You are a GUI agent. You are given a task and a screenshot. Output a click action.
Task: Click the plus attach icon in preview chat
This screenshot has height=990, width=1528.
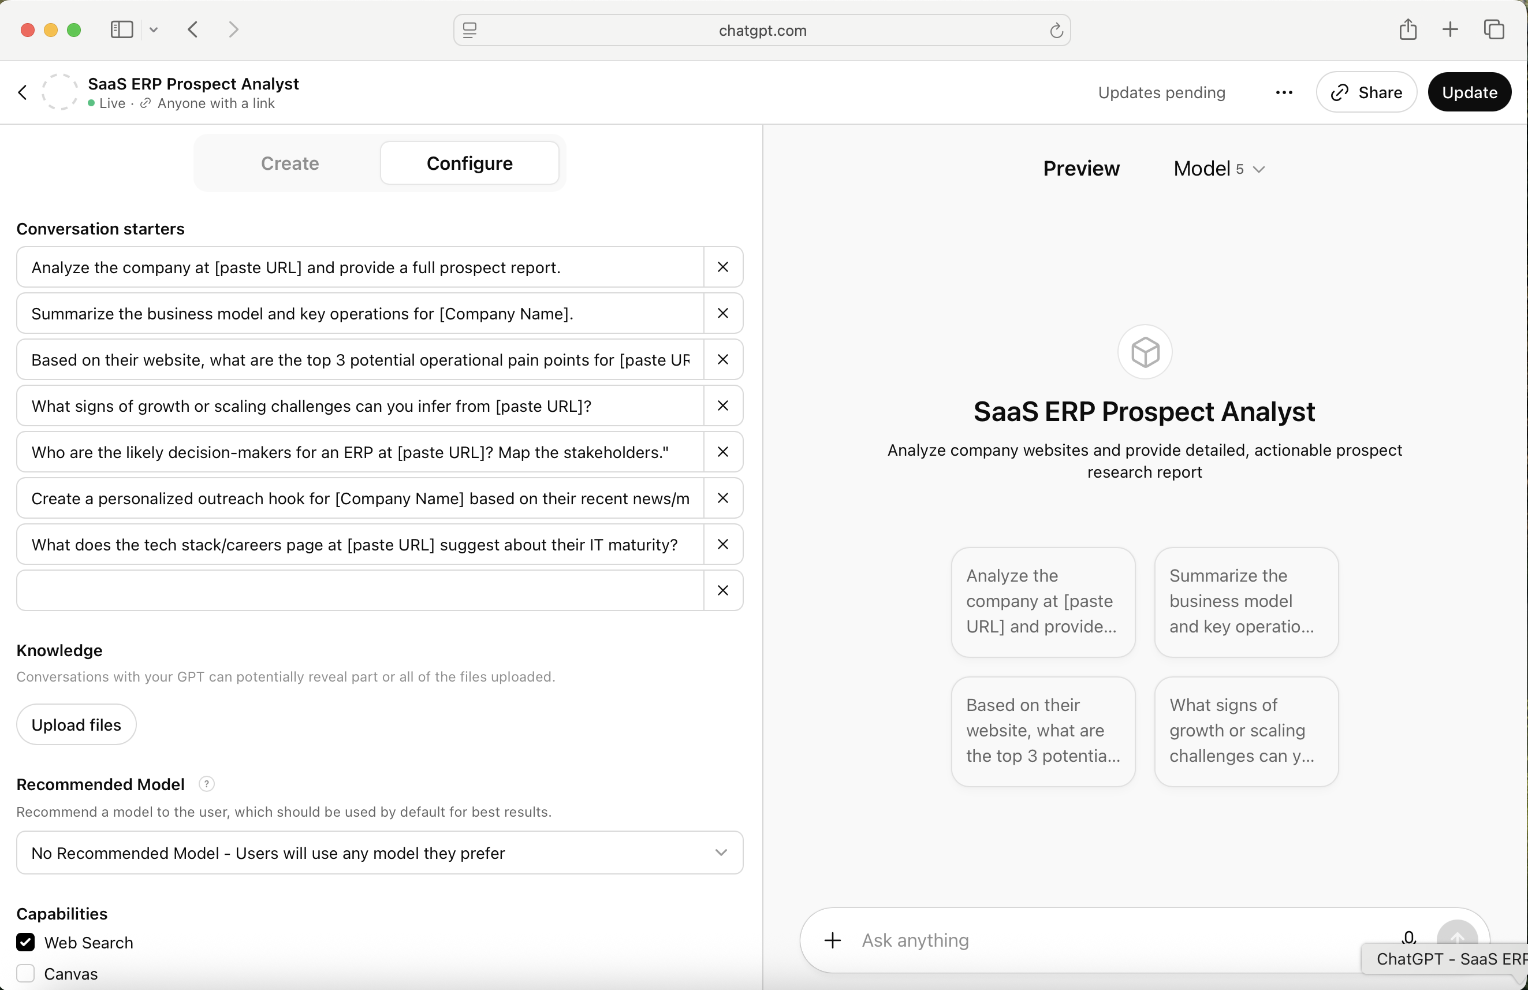(x=833, y=940)
